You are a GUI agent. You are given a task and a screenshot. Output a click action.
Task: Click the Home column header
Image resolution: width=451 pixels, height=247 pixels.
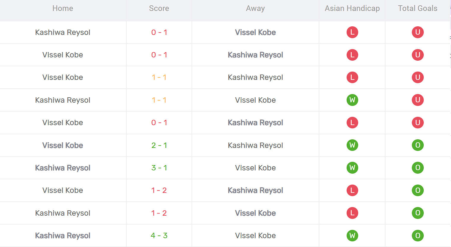coord(63,8)
